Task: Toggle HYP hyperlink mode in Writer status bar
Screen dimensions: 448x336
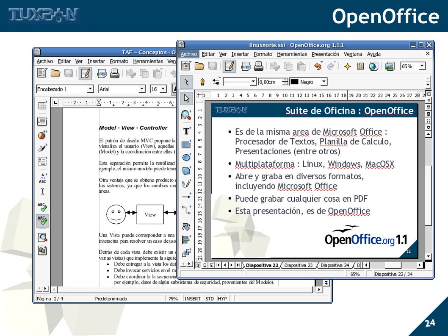Action: (x=222, y=299)
